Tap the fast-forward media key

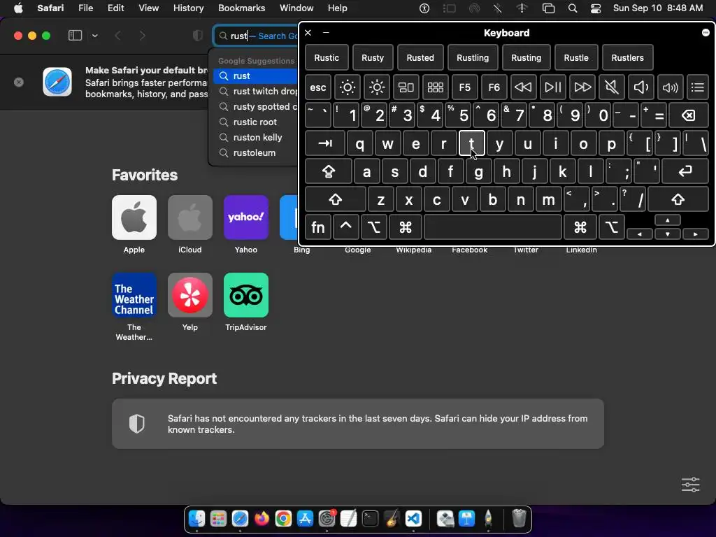pos(582,87)
